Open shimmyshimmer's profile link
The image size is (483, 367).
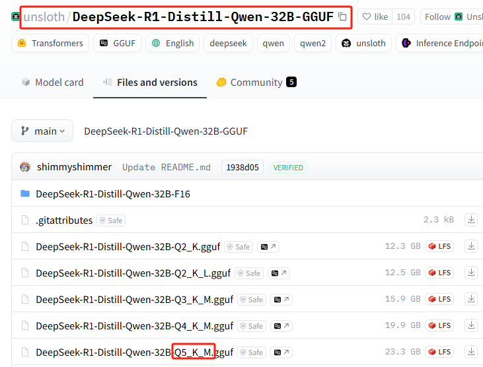74,167
